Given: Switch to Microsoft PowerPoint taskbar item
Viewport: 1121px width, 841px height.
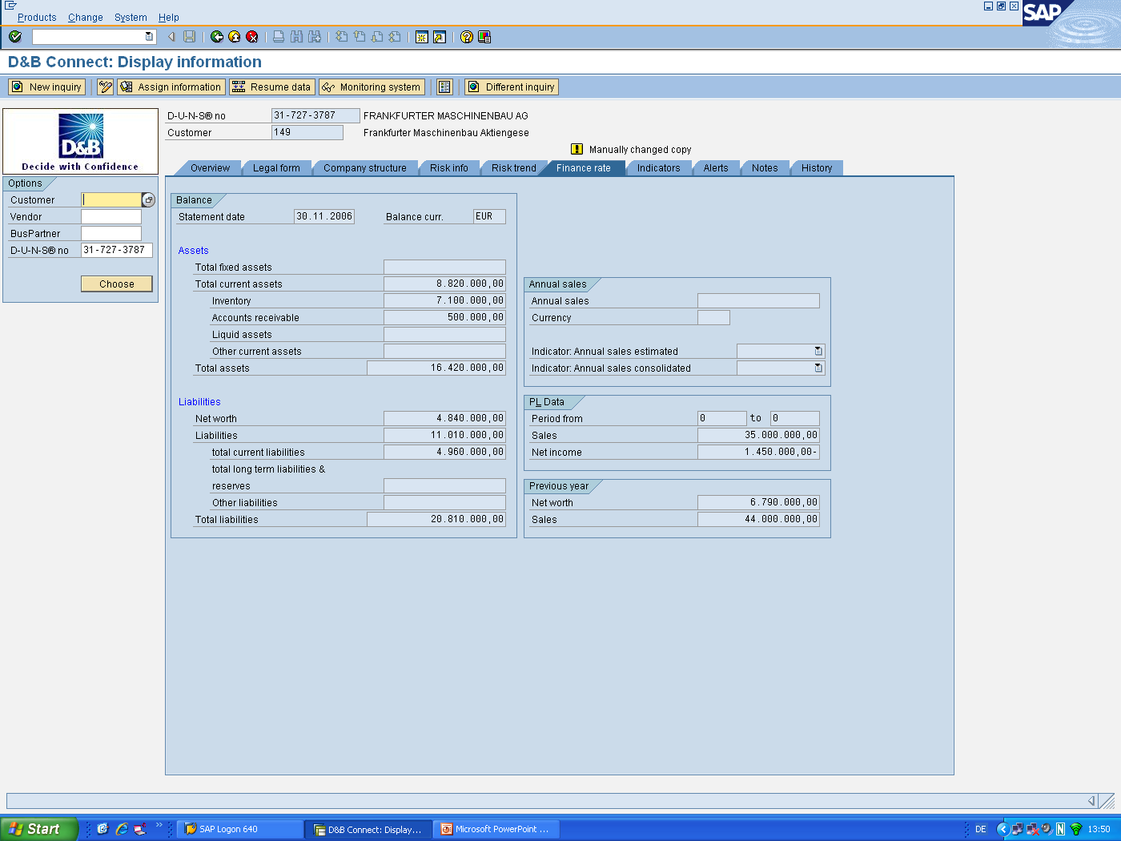Looking at the screenshot, I should pyautogui.click(x=496, y=829).
